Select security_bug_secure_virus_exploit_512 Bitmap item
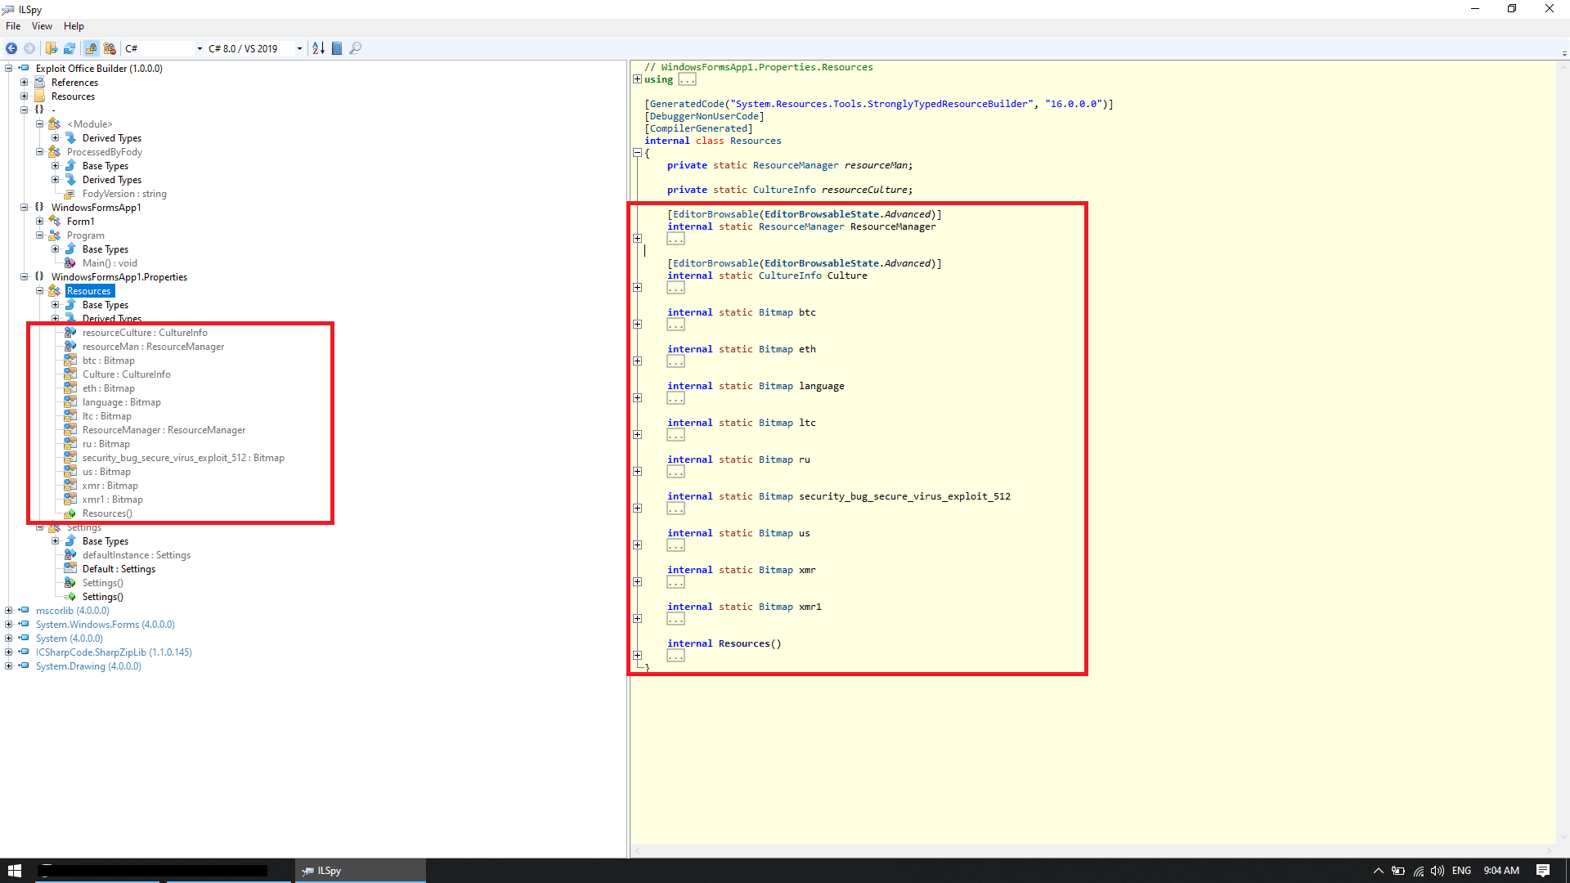The width and height of the screenshot is (1570, 883). pos(183,458)
